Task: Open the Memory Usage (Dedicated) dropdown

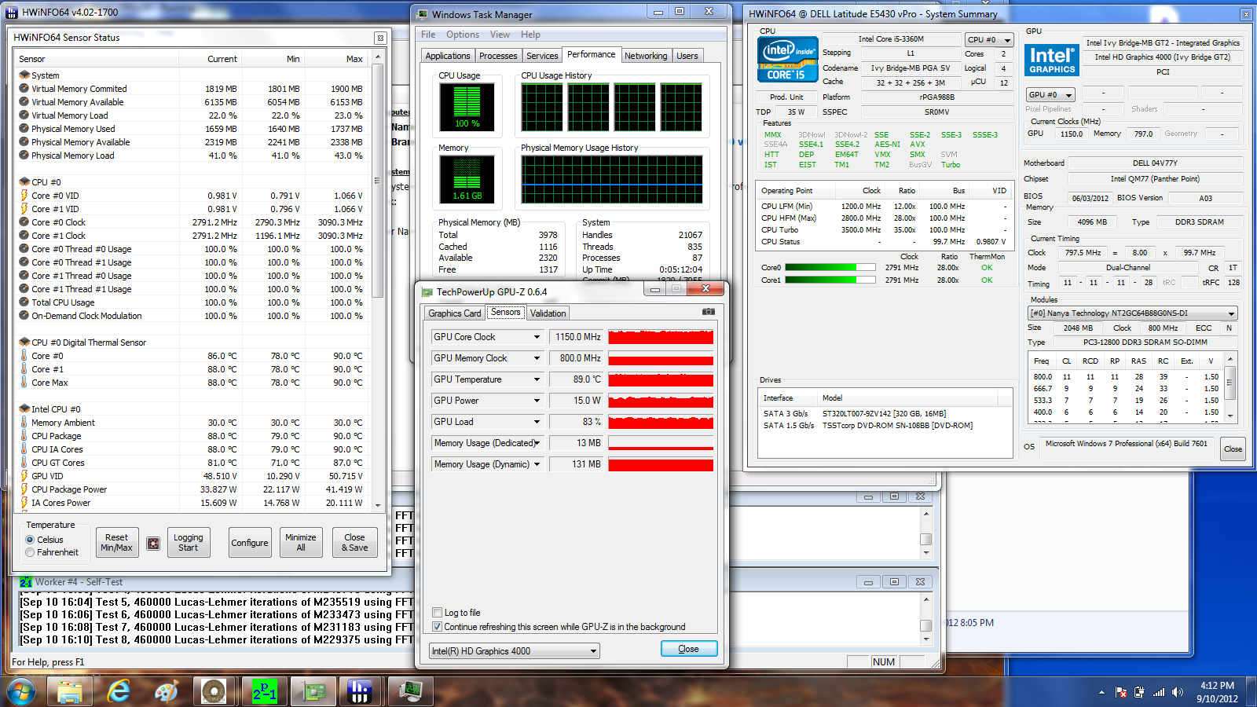Action: [x=537, y=443]
